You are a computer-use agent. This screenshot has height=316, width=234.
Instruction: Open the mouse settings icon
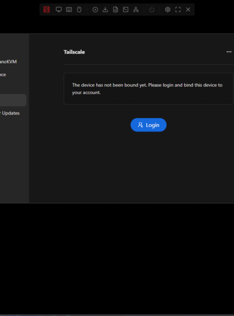[79, 9]
